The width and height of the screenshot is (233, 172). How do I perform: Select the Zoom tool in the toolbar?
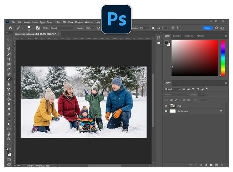click(x=9, y=139)
